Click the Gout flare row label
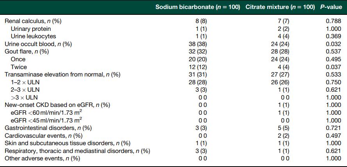 [27, 52]
